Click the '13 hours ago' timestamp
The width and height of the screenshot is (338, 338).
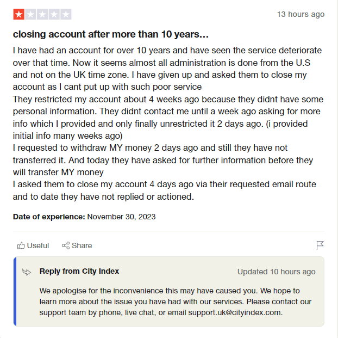pyautogui.click(x=301, y=14)
